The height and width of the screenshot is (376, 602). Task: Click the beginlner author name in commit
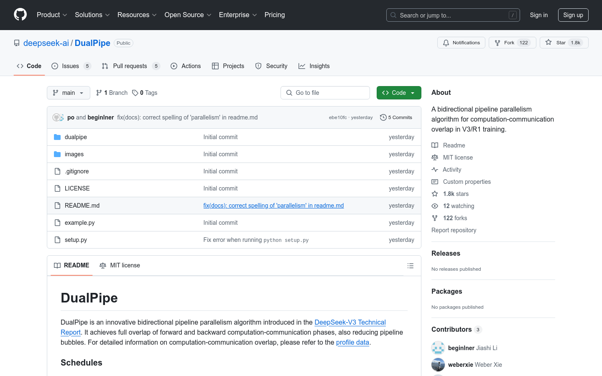tap(101, 117)
